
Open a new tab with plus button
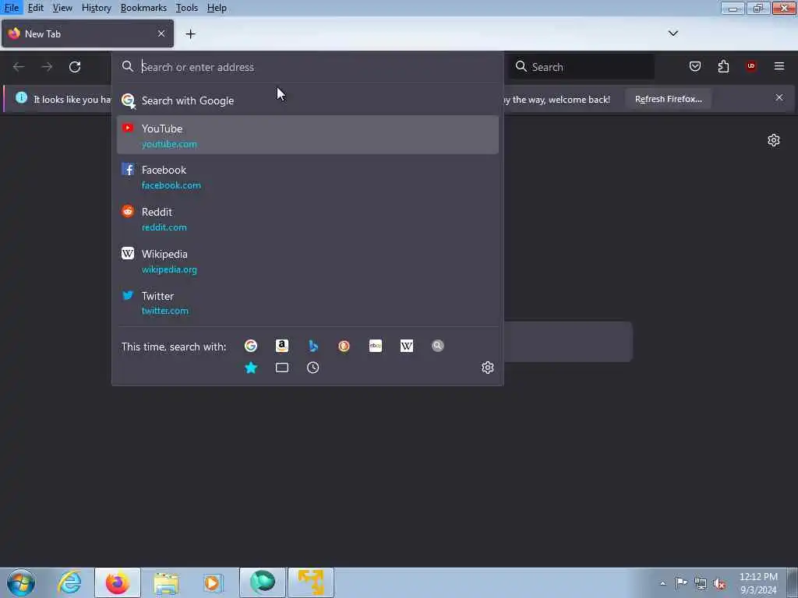(190, 34)
